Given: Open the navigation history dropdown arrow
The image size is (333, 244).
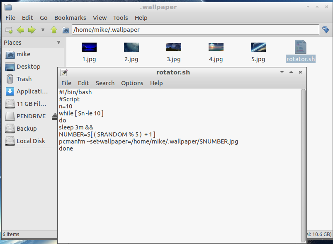Looking at the screenshot, I should pos(43,30).
